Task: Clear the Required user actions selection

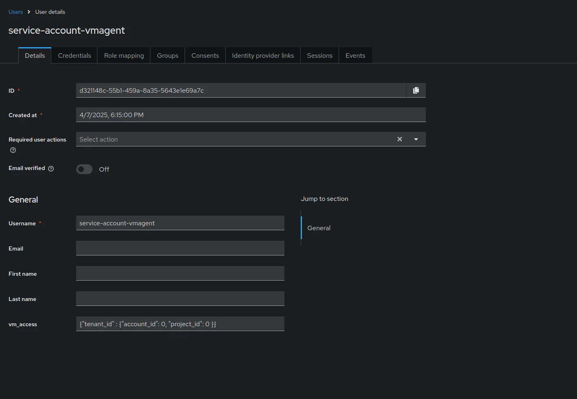Action: [x=399, y=139]
